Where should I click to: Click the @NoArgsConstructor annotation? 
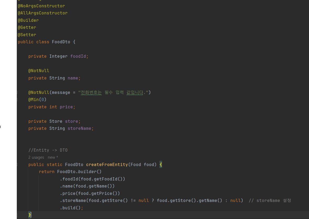click(41, 6)
